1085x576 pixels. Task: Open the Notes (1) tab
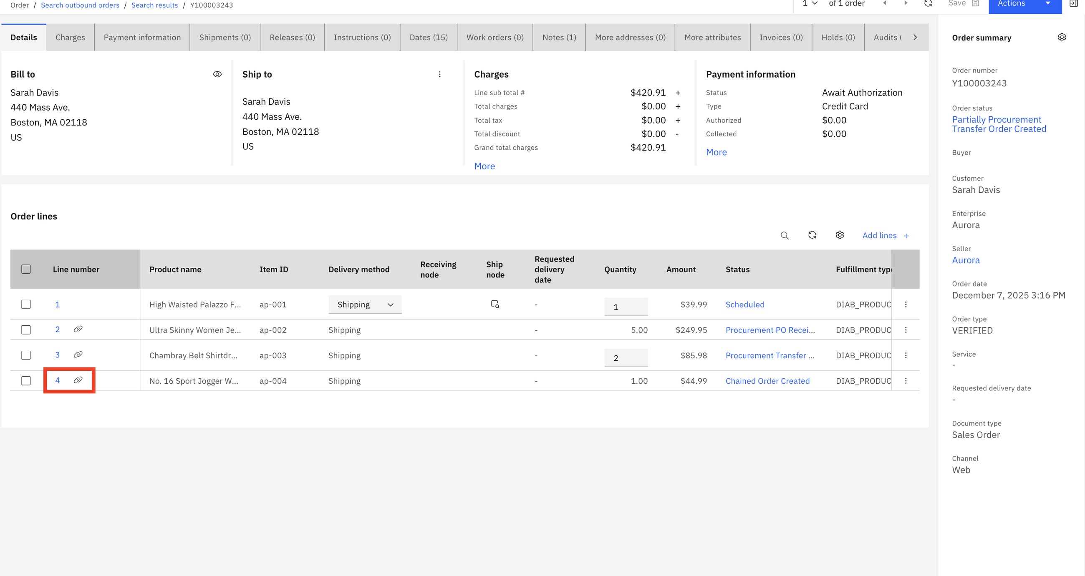[x=559, y=38]
